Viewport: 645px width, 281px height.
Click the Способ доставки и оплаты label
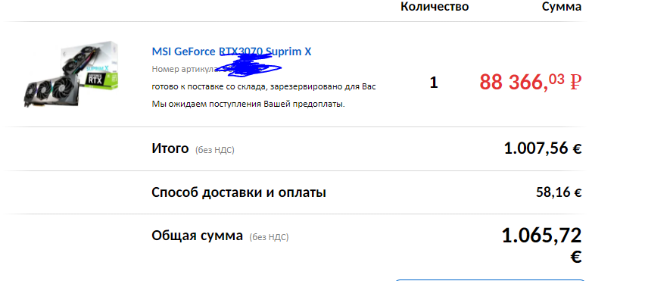click(x=239, y=192)
